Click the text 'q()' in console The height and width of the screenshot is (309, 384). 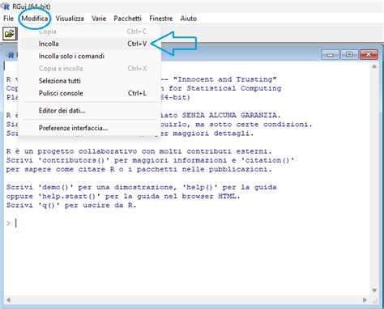(49, 205)
